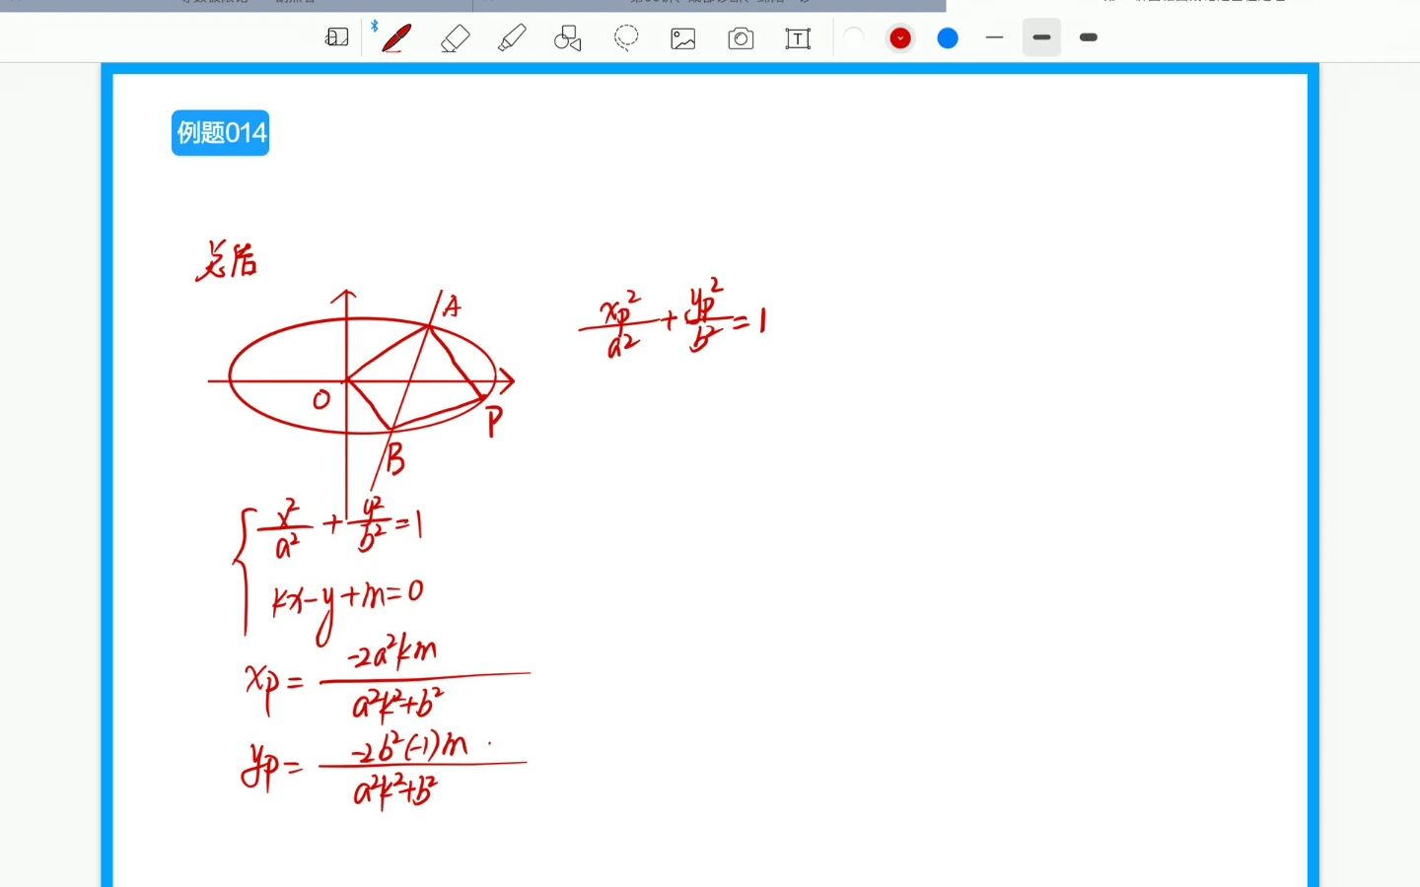Select the Eraser tool
Screen dimensions: 1420x887
(x=455, y=37)
